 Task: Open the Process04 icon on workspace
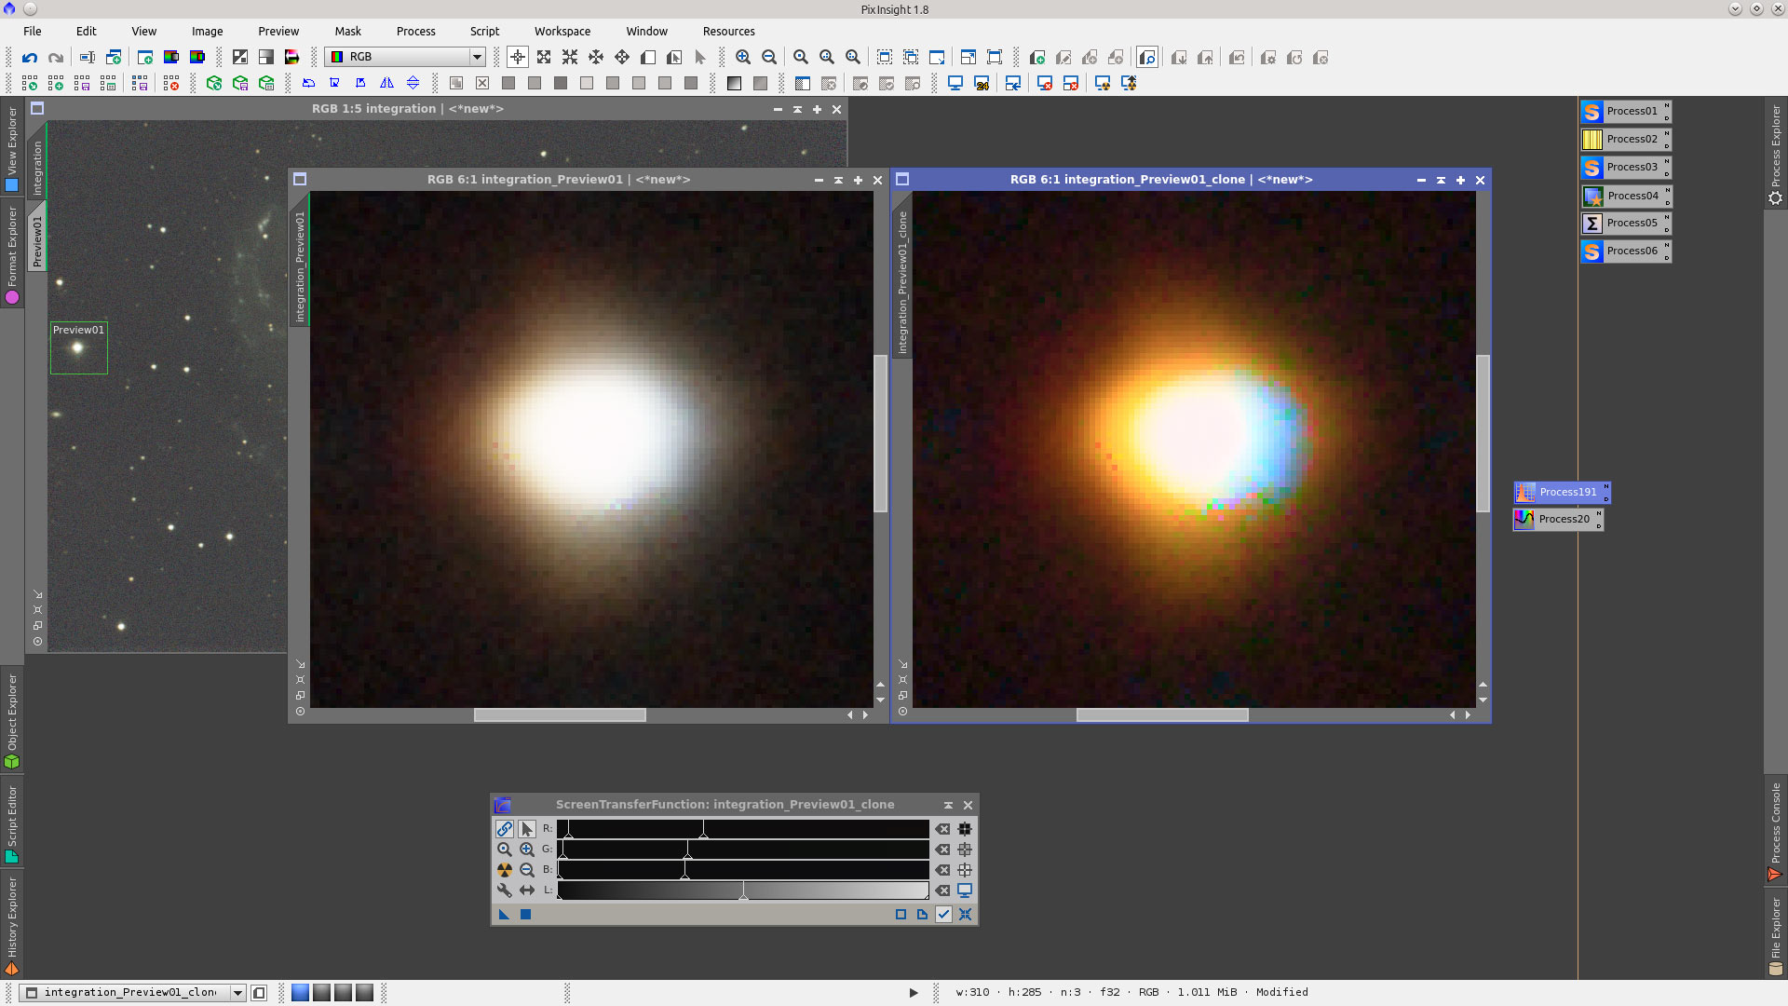point(1625,196)
